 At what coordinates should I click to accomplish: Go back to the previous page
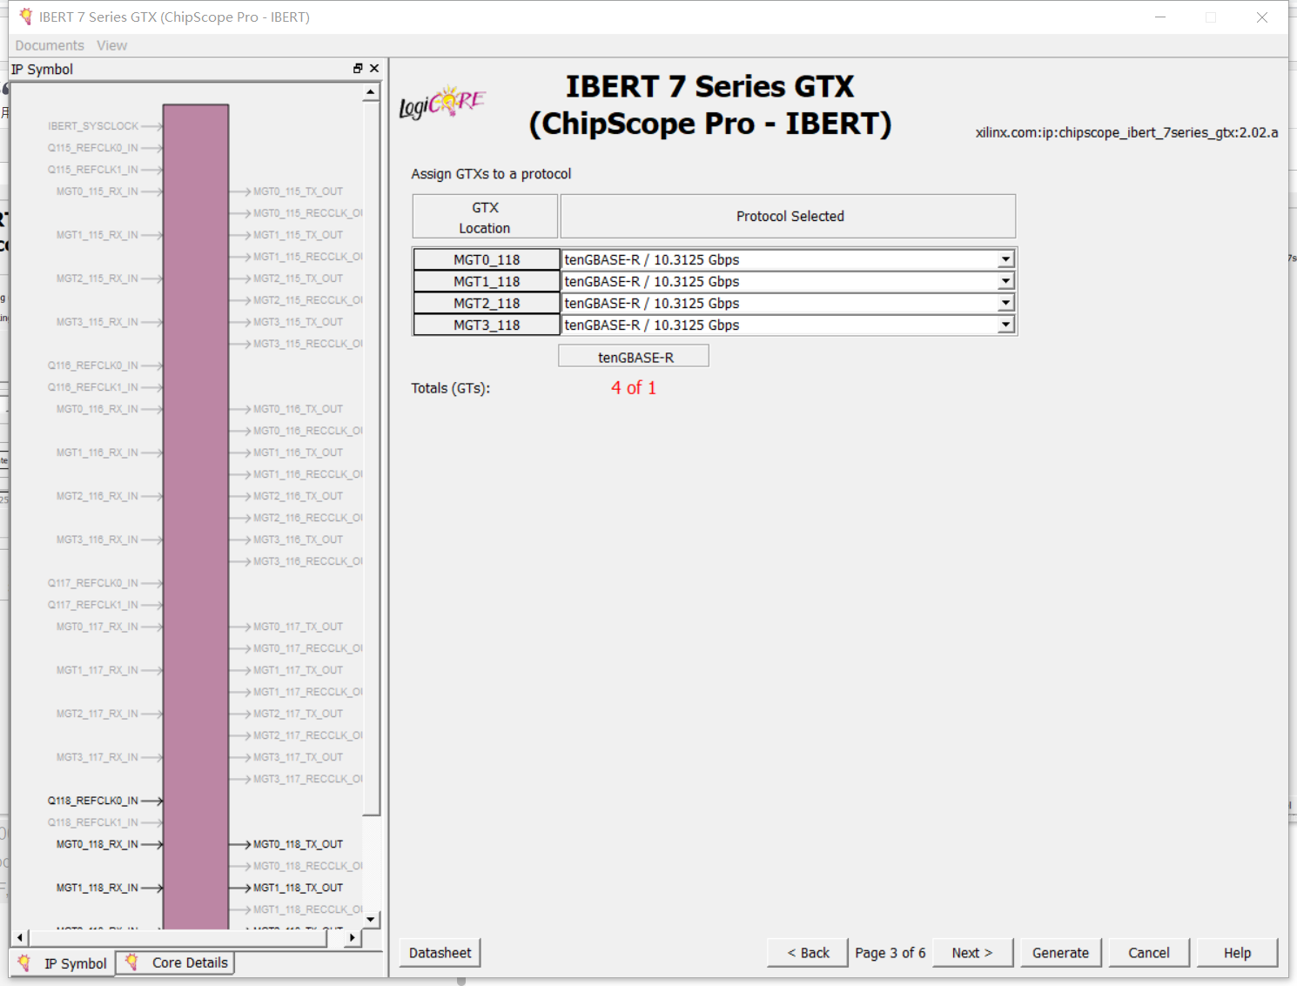pos(808,953)
